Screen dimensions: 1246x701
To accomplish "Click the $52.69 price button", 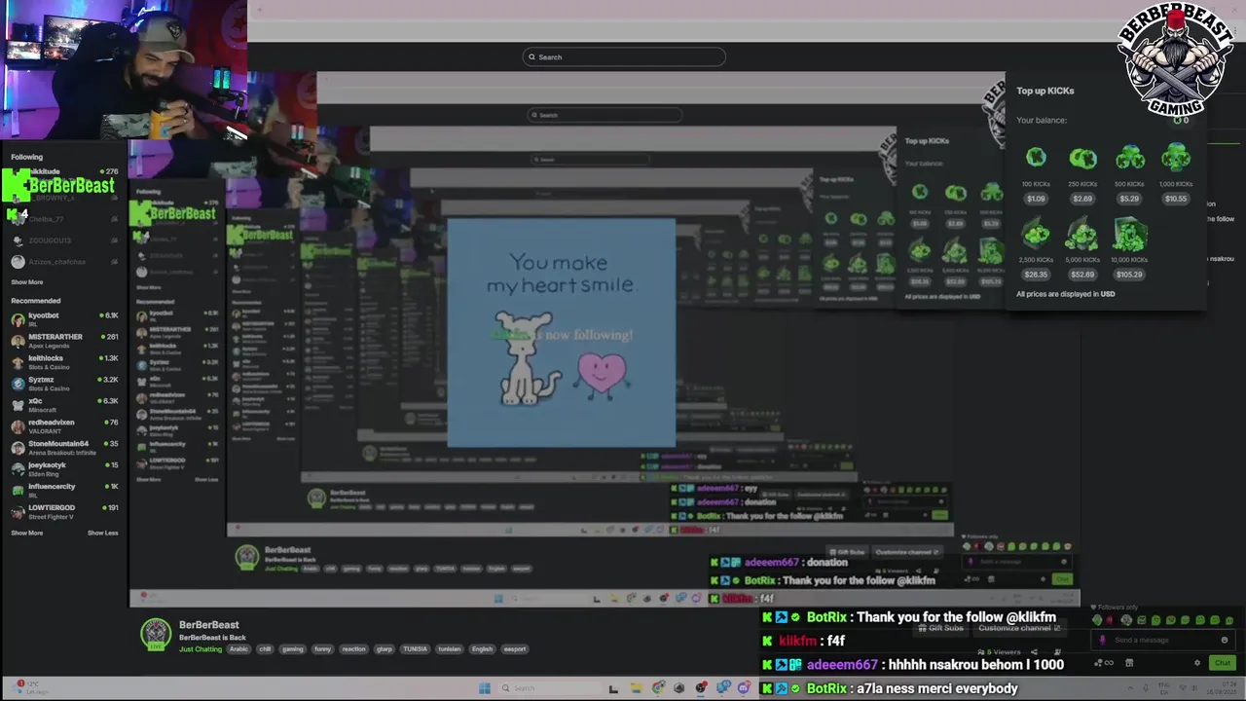I will 1082,275.
